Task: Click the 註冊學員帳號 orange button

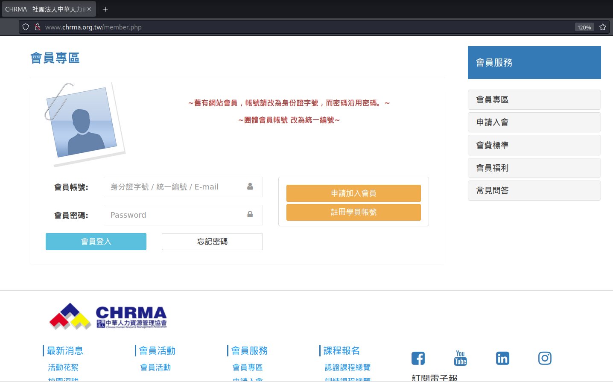Action: (x=353, y=212)
